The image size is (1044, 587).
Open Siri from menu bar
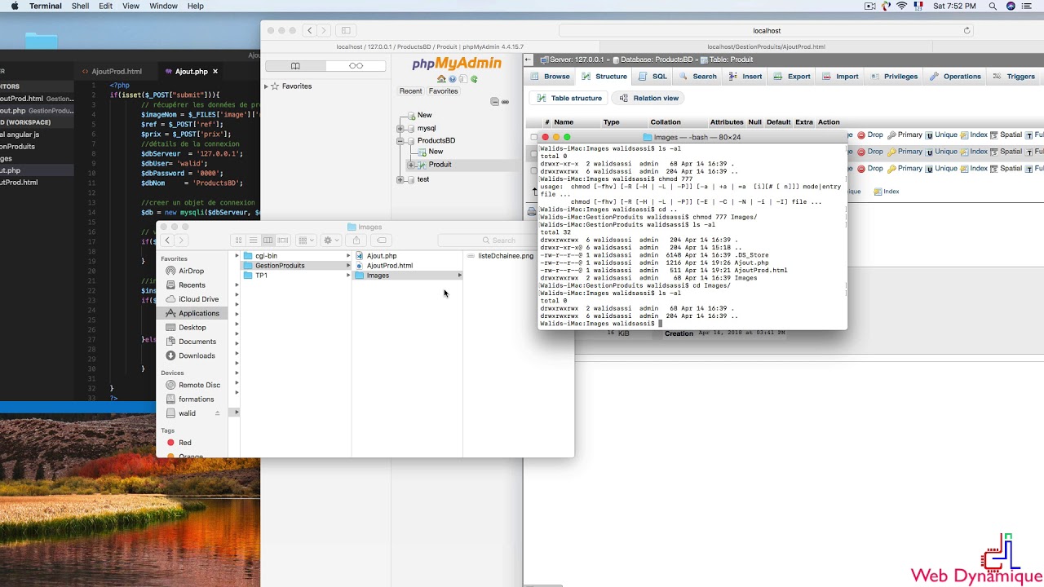(1011, 6)
